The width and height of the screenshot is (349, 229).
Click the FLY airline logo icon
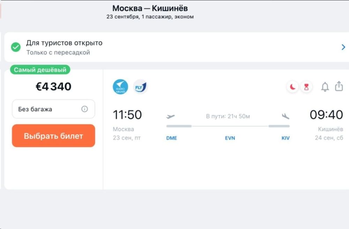pyautogui.click(x=140, y=87)
